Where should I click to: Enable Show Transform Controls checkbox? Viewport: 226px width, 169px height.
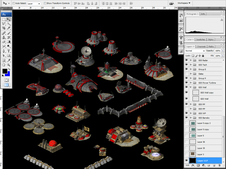click(45, 3)
